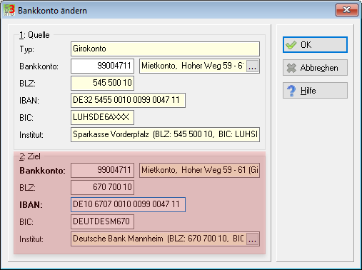The image size is (362, 270).
Task: Open help with the Hilfe button
Action: (315, 91)
